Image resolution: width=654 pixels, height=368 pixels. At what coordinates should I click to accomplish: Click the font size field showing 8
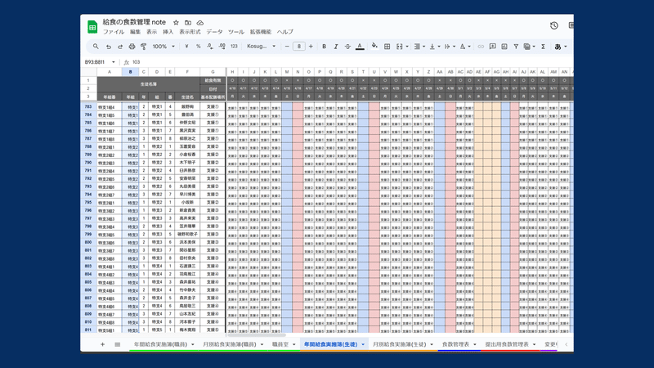tap(298, 47)
